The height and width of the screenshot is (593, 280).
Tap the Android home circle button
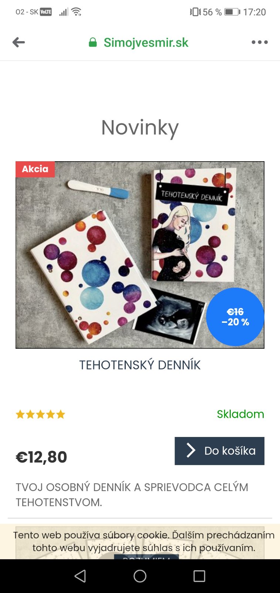140,576
